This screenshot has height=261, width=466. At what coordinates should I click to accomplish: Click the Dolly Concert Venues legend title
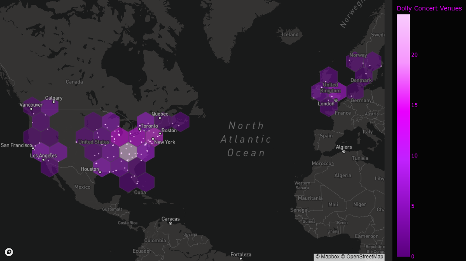click(x=429, y=8)
